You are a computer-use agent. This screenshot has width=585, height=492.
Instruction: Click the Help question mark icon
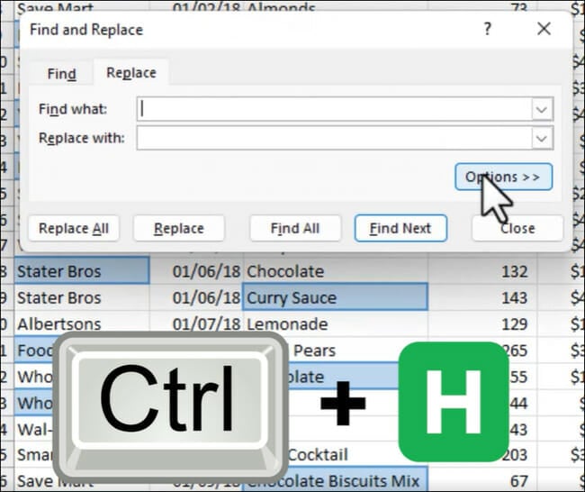click(487, 29)
